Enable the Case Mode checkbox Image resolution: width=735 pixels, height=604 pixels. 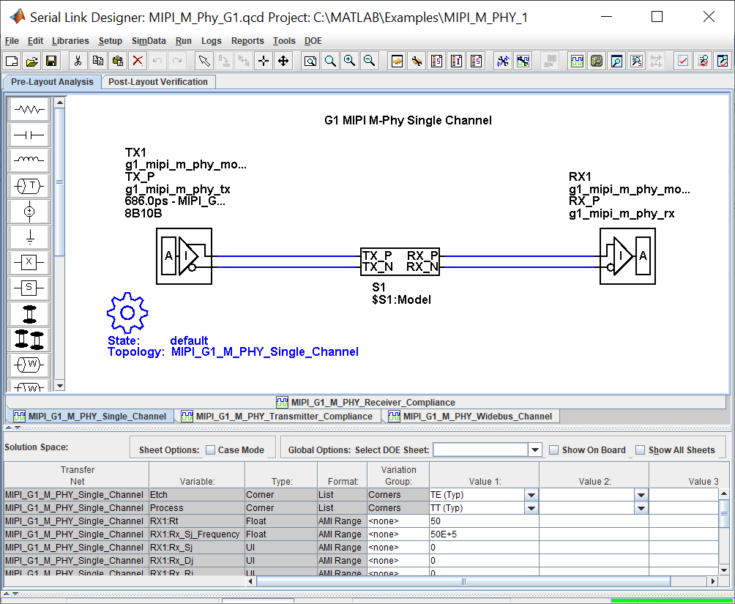coord(210,450)
